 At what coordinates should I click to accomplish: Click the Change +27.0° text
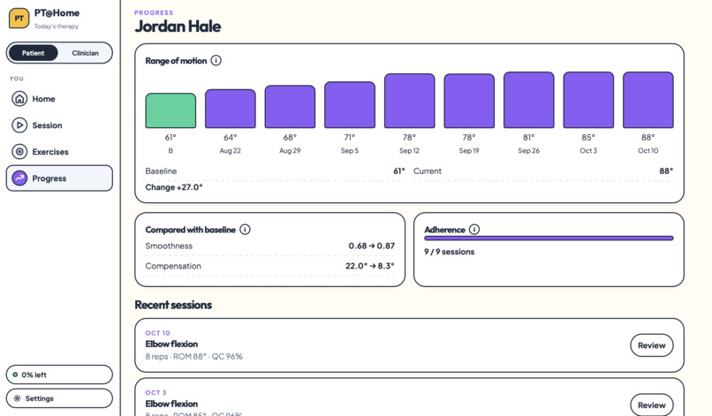174,187
